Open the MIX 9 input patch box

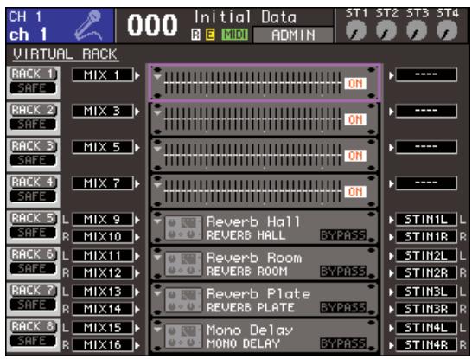[103, 220]
